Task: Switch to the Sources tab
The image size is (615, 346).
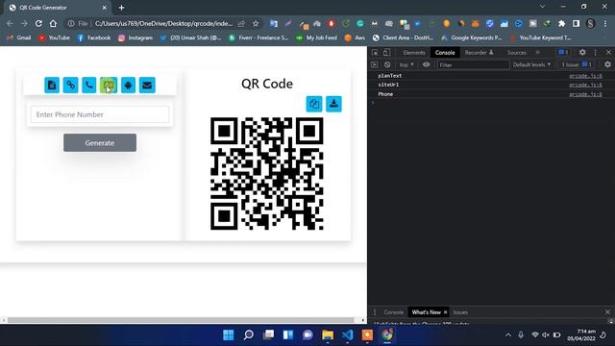Action: 517,52
